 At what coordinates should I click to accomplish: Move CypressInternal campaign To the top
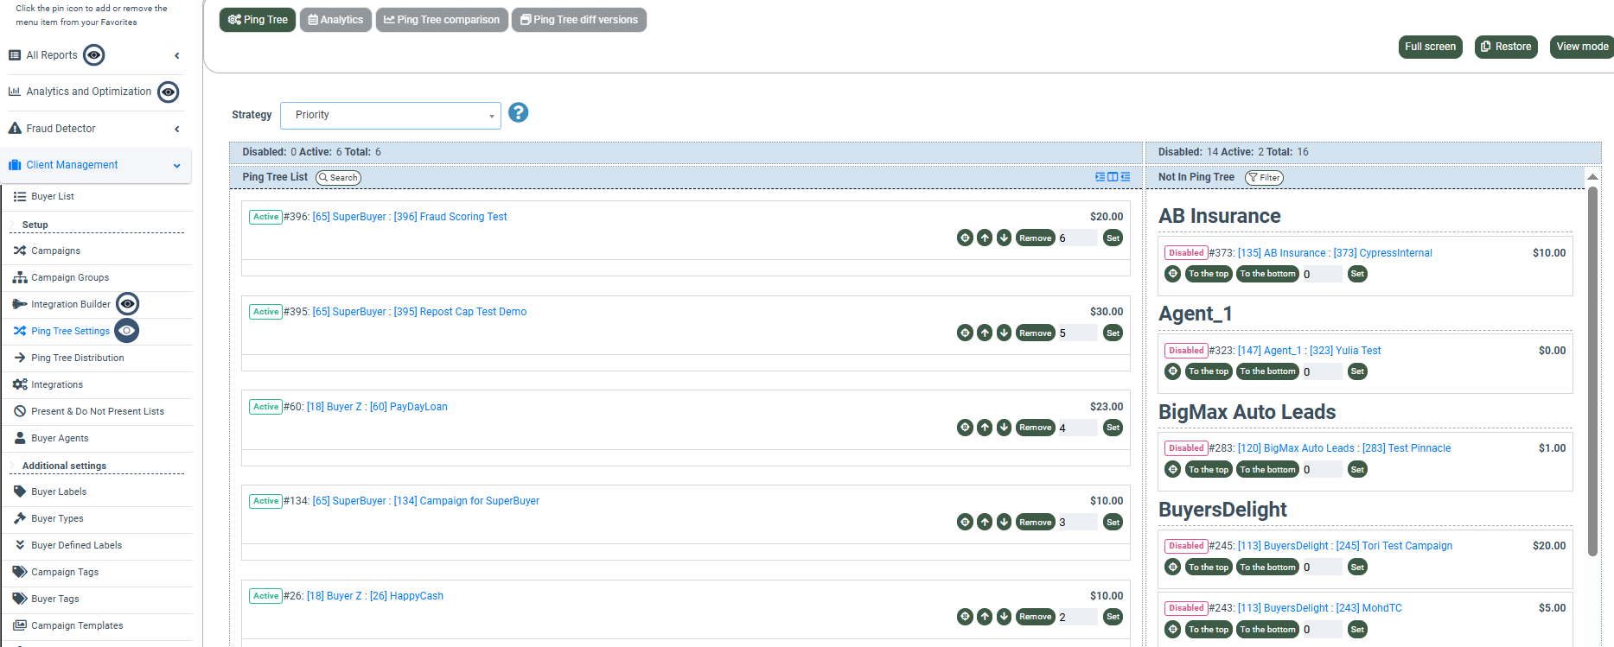point(1208,273)
